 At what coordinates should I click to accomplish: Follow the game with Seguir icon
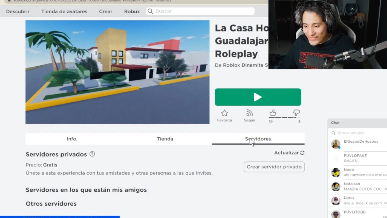[x=250, y=116]
